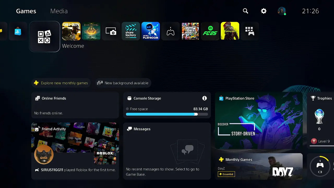Select the Games tab
Viewport: 334px width, 188px height.
click(26, 11)
